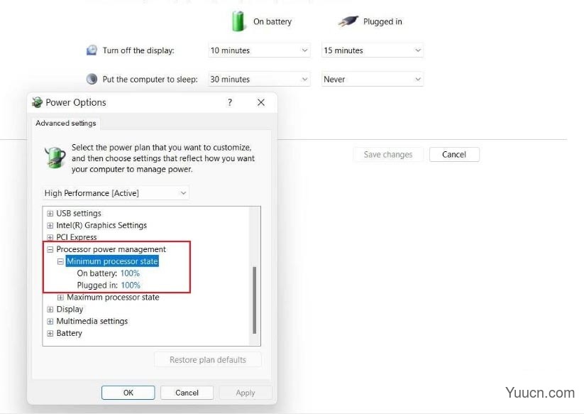Click Save changes in the background window
The width and height of the screenshot is (584, 414).
tap(388, 154)
